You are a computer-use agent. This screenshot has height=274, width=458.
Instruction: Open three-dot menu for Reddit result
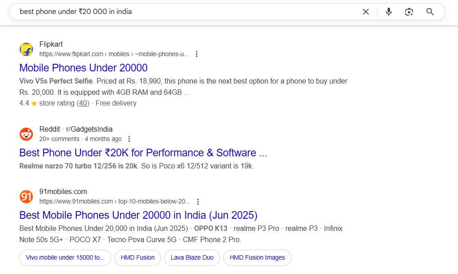(129, 139)
